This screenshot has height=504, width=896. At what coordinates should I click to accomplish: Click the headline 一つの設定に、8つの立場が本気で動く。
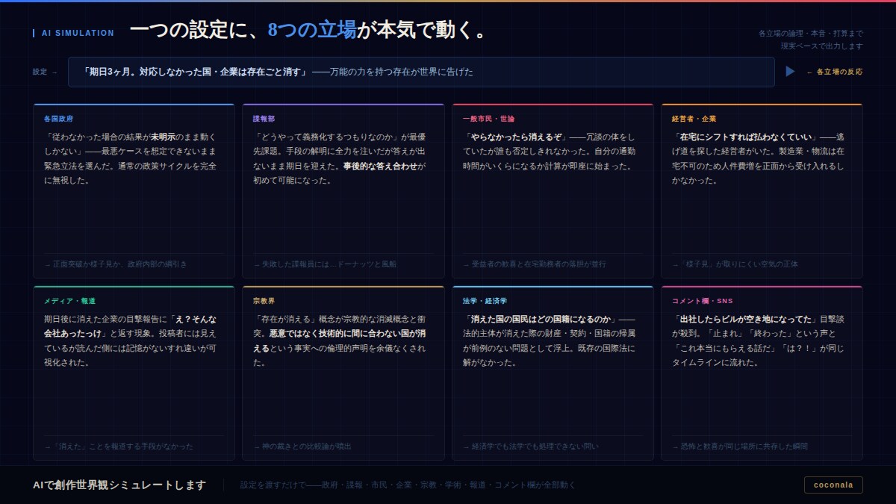tap(308, 30)
